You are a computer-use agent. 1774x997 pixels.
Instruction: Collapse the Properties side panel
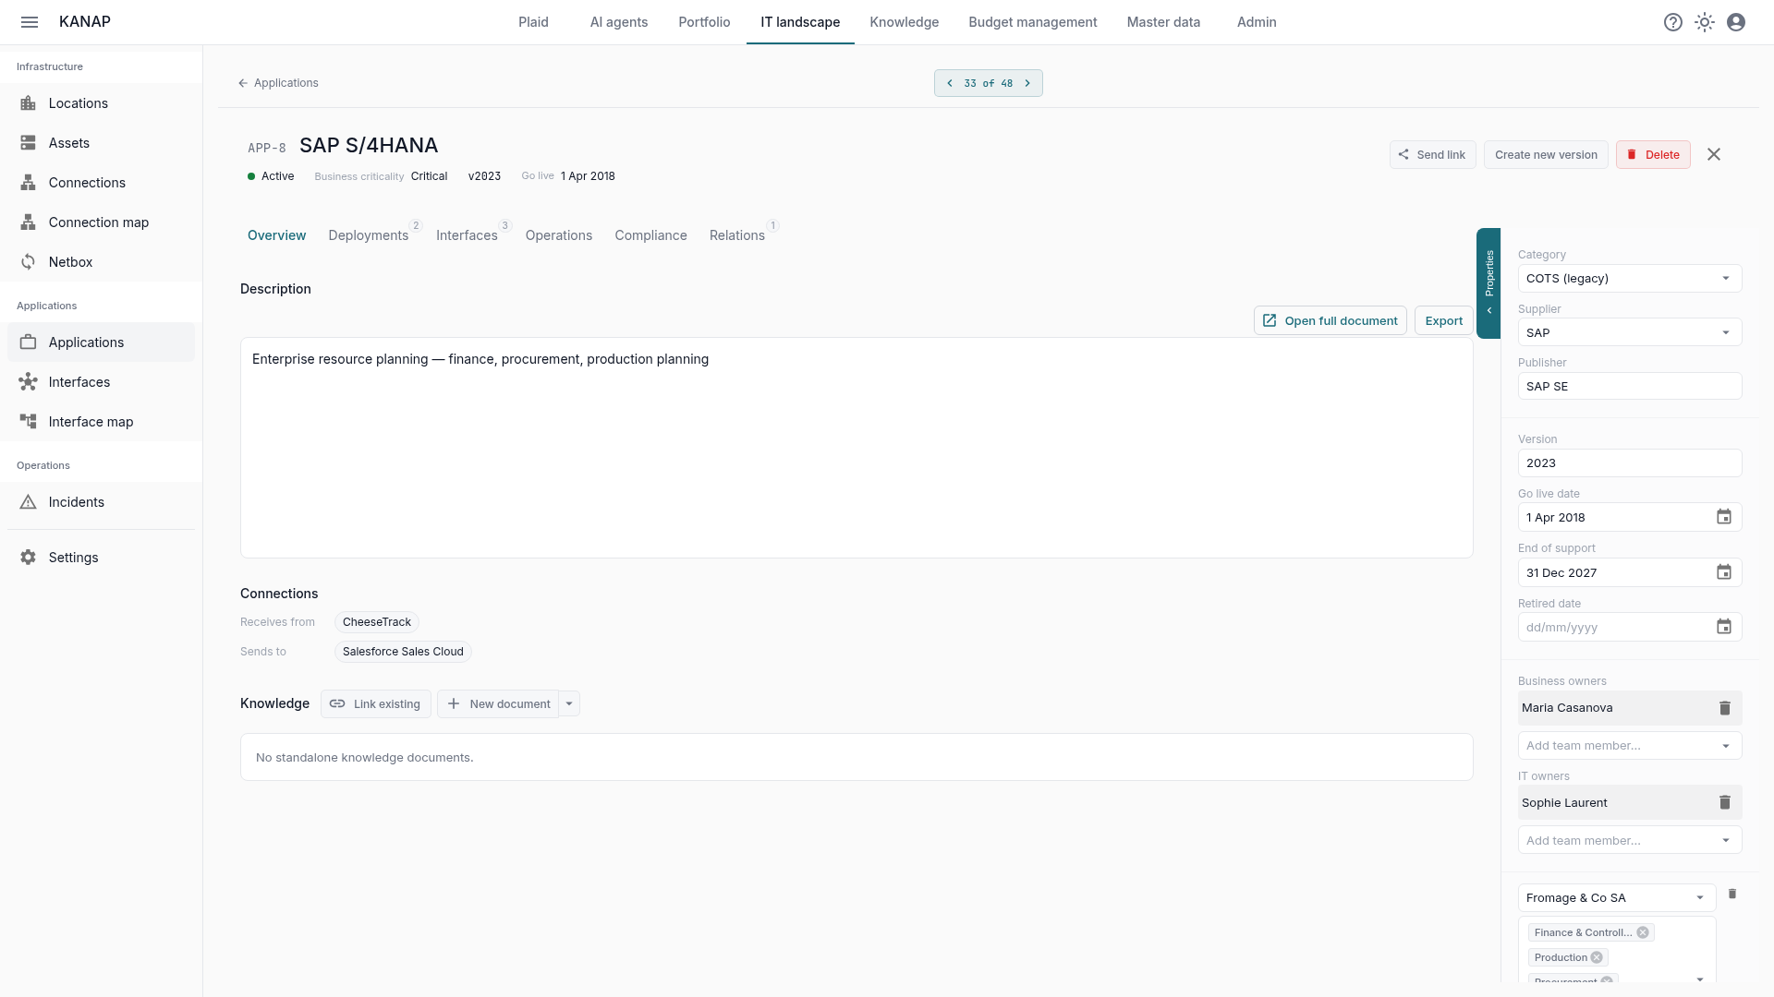click(1488, 283)
